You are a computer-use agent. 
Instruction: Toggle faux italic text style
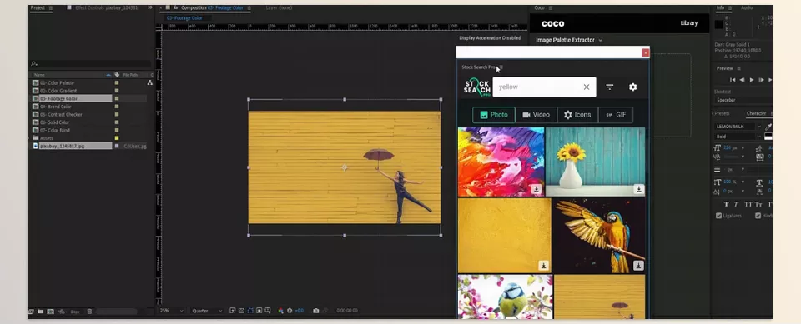(737, 204)
